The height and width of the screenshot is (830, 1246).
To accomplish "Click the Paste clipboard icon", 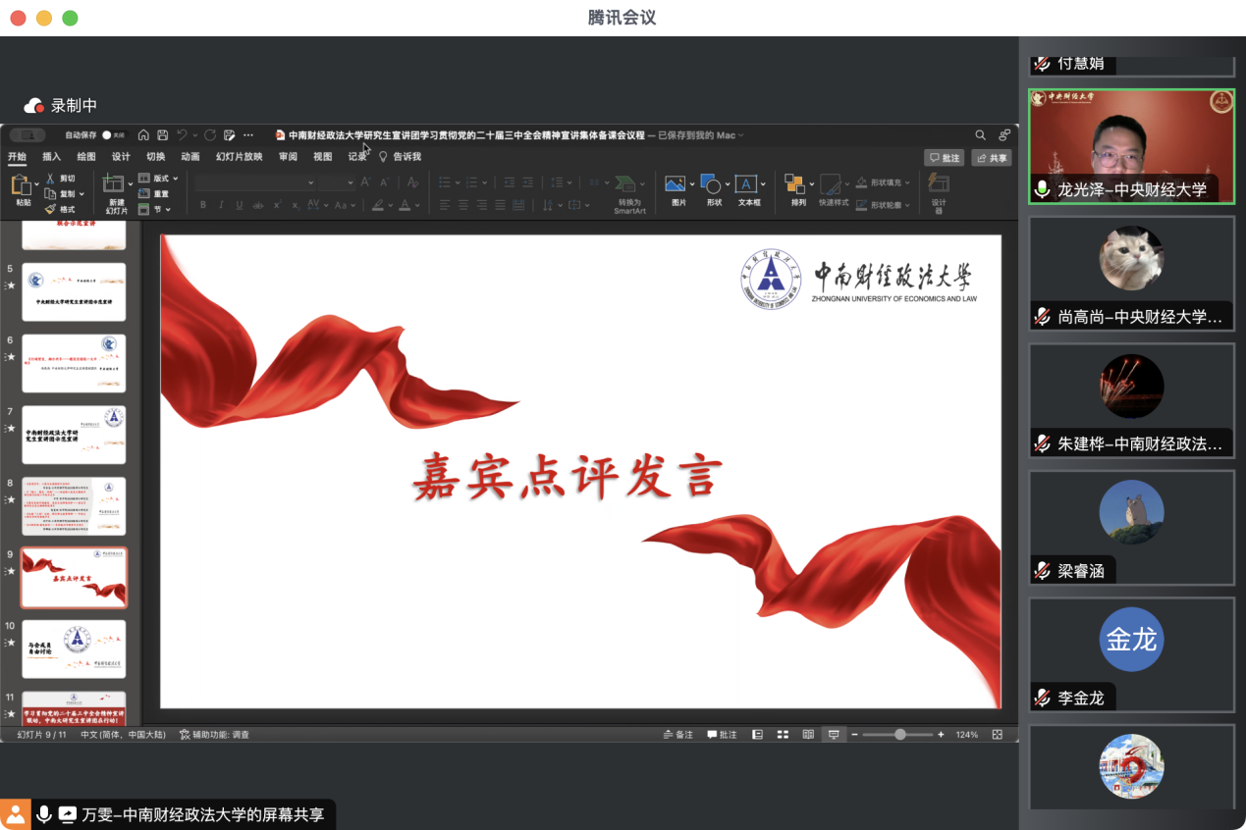I will click(x=22, y=185).
